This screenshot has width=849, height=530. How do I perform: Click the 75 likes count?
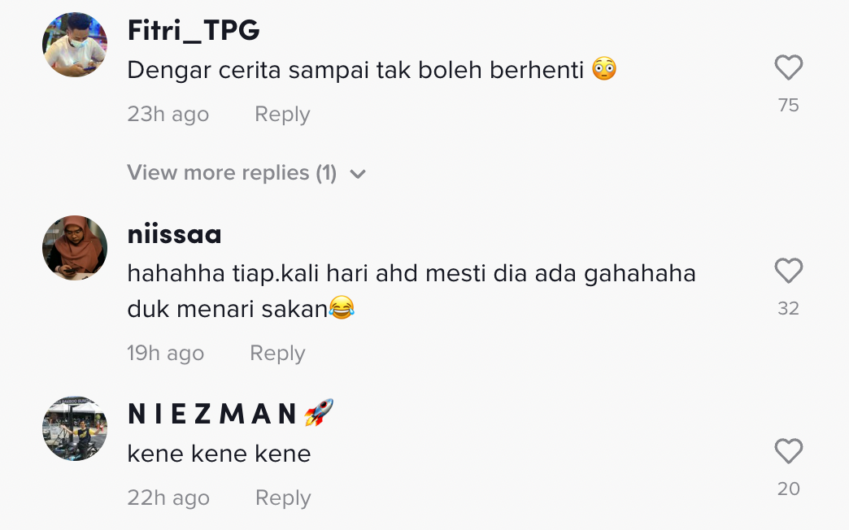tap(788, 105)
